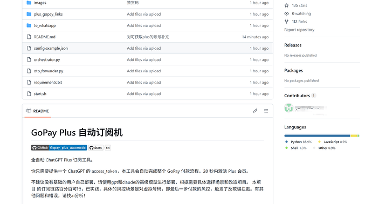
Task: Click the star icon beside 135 stars
Action: 287,5
